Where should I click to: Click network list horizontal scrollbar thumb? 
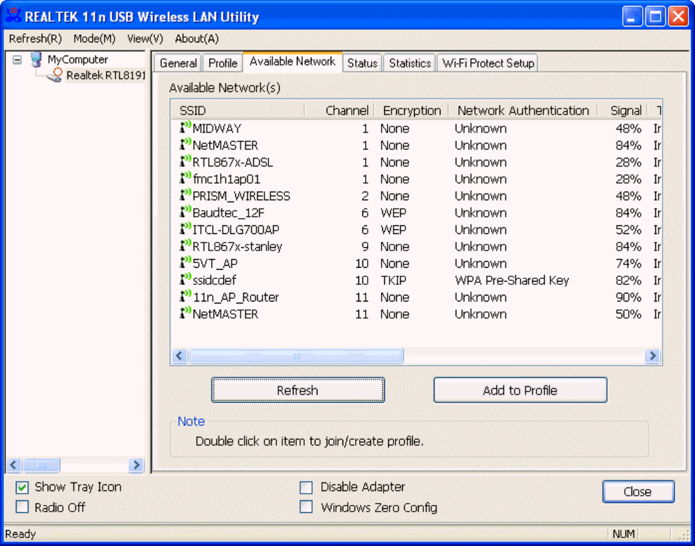296,356
